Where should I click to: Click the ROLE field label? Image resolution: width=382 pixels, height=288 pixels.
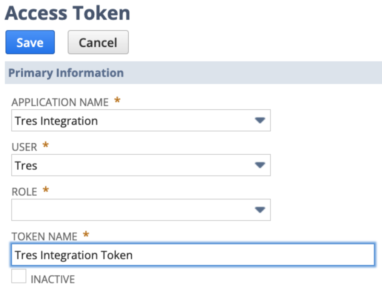(24, 192)
